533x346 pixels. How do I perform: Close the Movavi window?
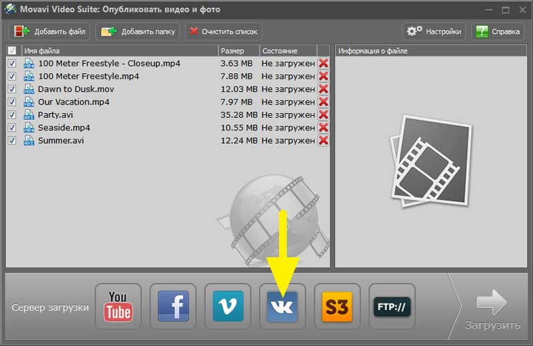[x=523, y=10]
